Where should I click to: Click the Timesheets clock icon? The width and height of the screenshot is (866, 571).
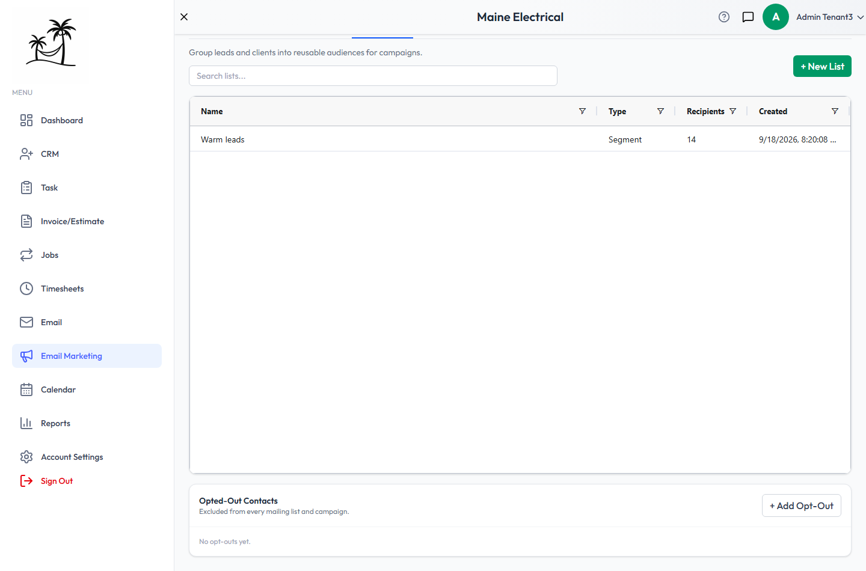26,289
